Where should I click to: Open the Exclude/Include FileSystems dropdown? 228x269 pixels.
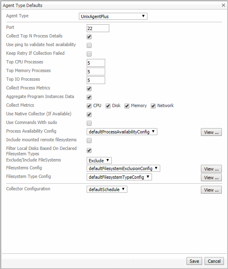[x=99, y=160]
